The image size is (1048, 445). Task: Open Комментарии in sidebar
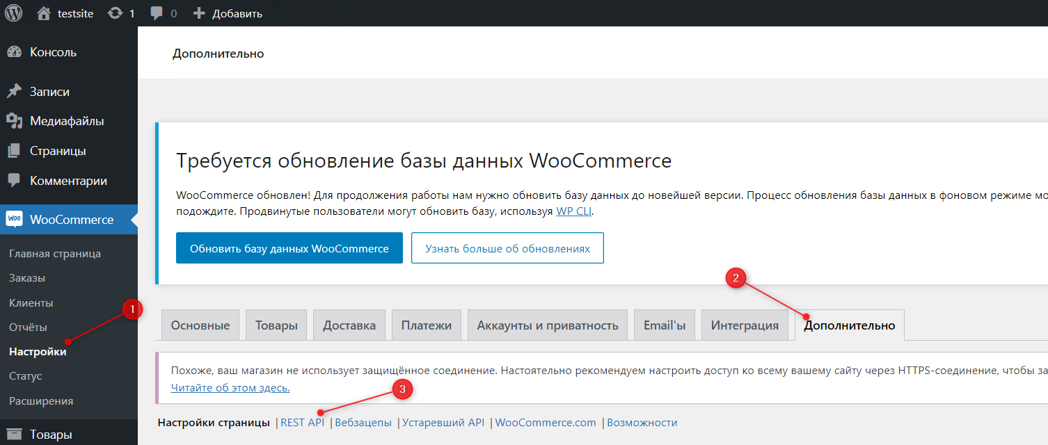tap(68, 181)
